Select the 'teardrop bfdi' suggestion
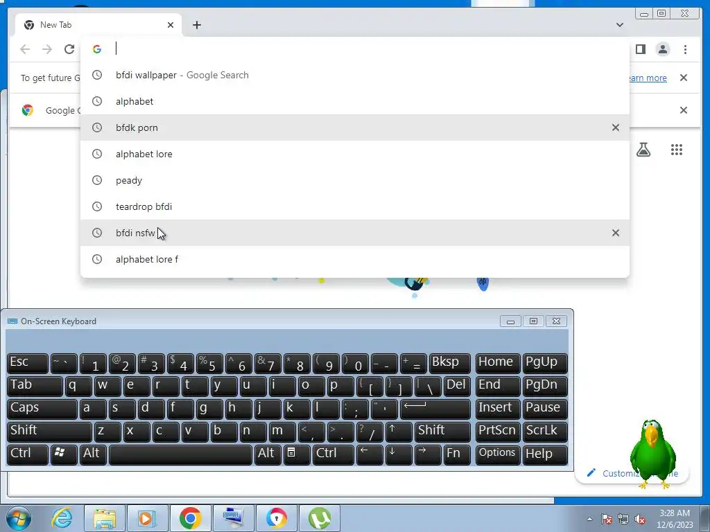 click(x=354, y=206)
